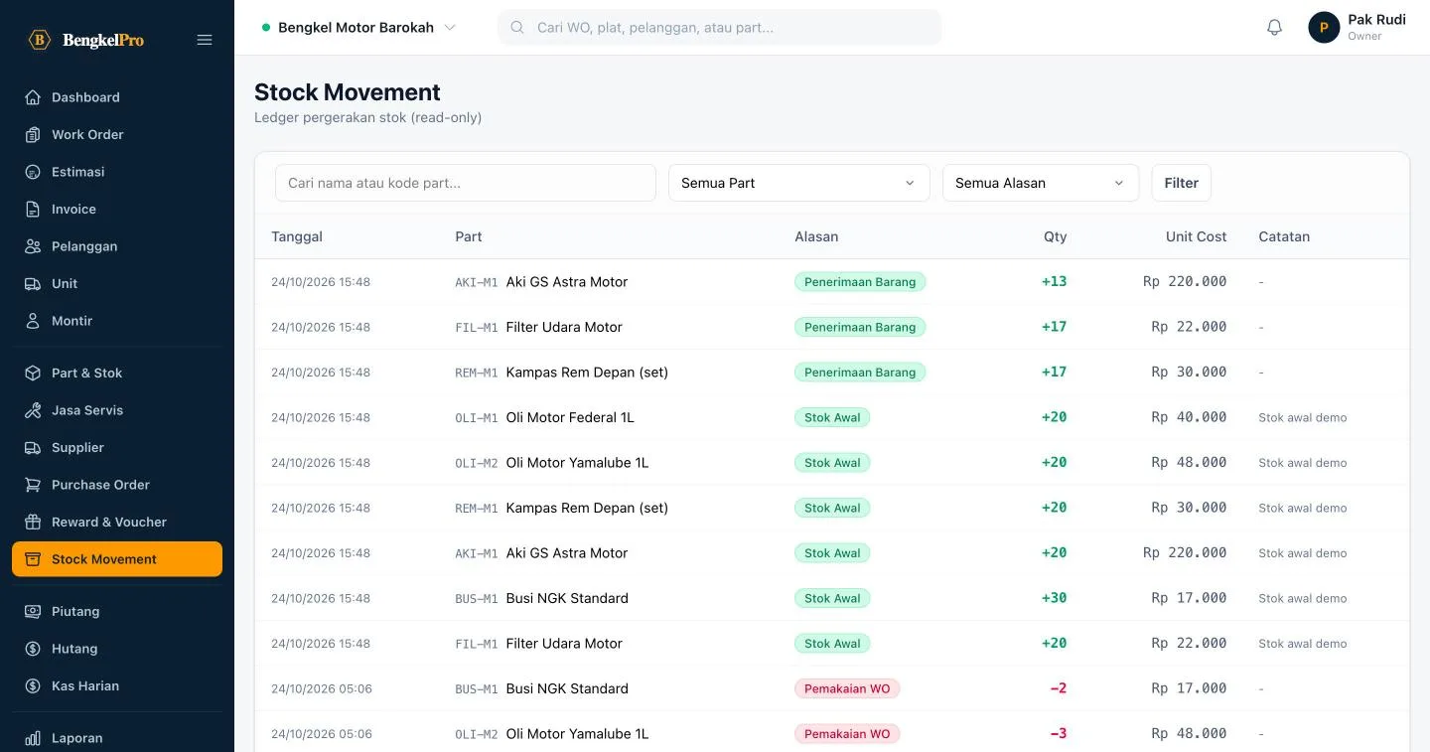Click the Filter button
This screenshot has height=752, width=1430.
click(1181, 183)
